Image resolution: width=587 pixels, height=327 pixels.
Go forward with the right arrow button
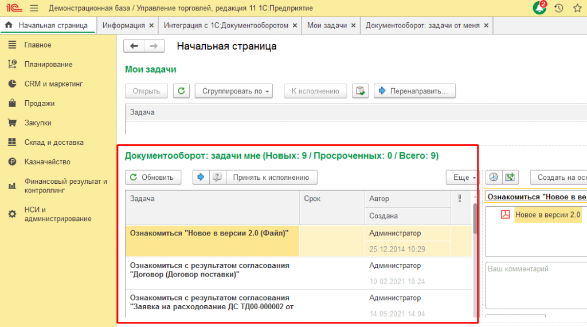[x=154, y=46]
